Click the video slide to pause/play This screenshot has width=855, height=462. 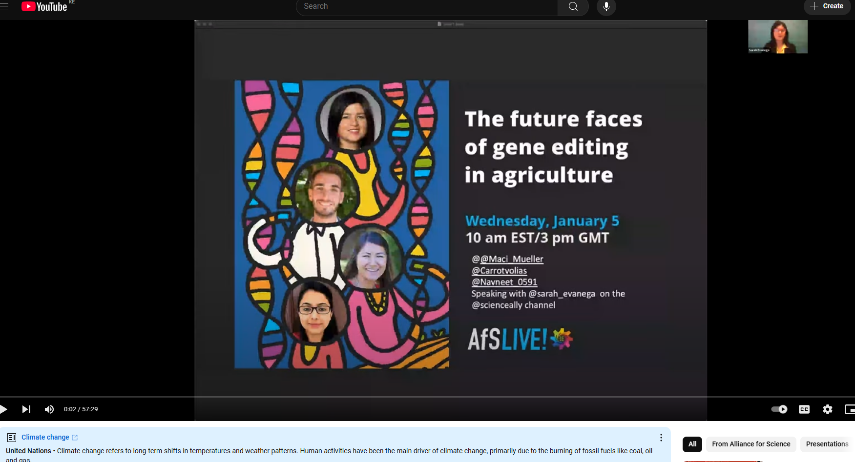(451, 220)
